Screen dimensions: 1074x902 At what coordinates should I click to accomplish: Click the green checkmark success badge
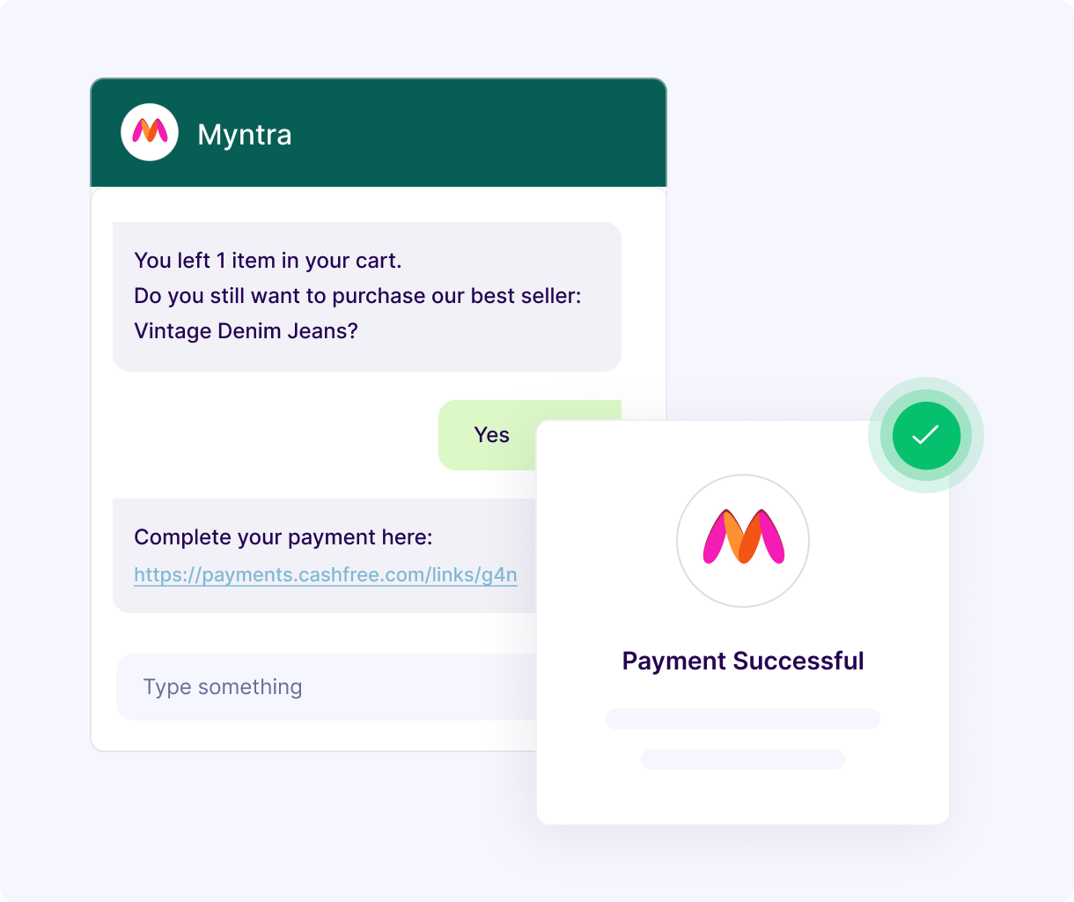pos(926,435)
